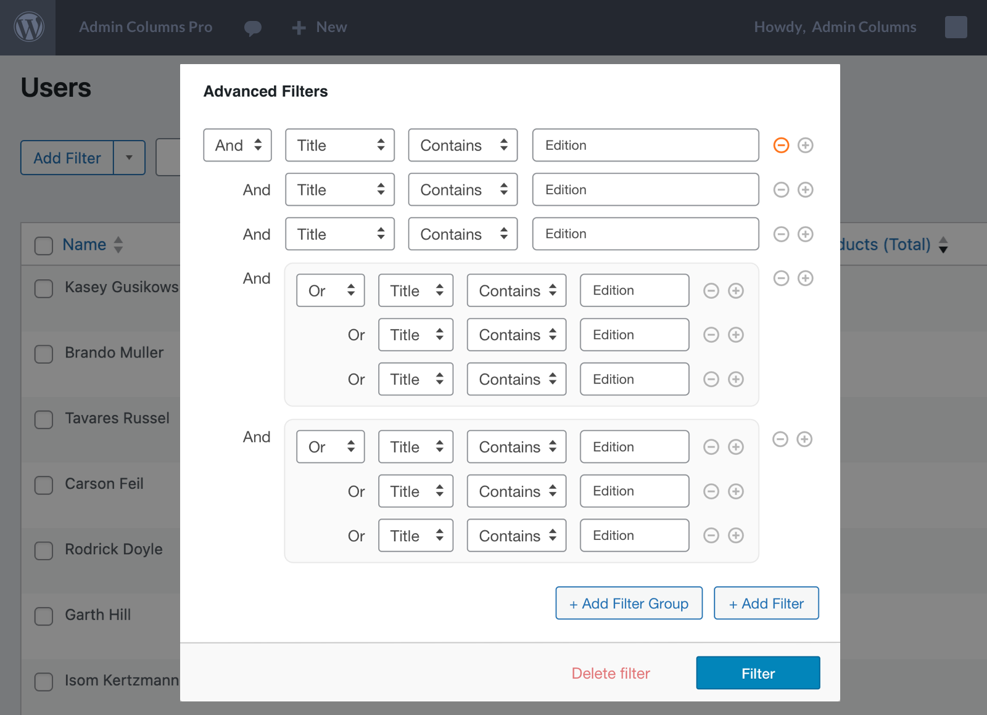Viewport: 987px width, 715px height.
Task: Open the comments bubble icon
Action: (252, 28)
